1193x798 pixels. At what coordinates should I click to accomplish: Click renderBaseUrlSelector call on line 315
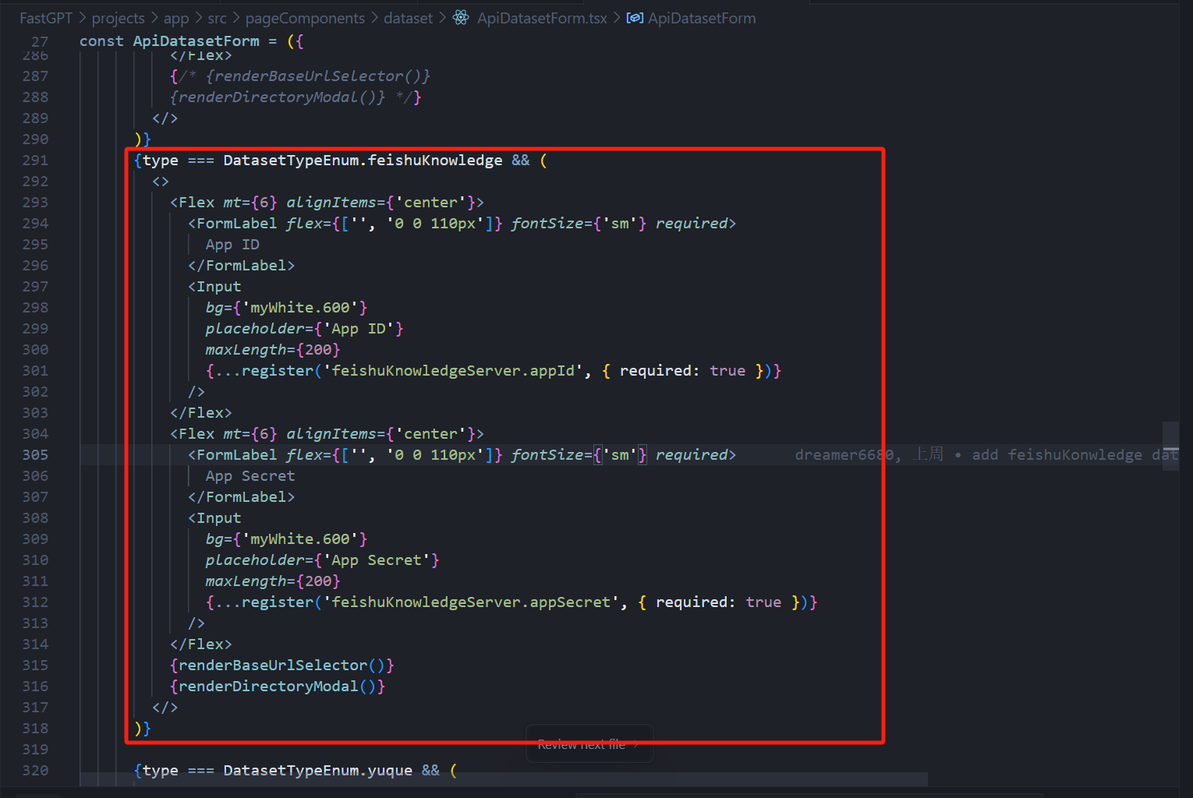pyautogui.click(x=273, y=666)
